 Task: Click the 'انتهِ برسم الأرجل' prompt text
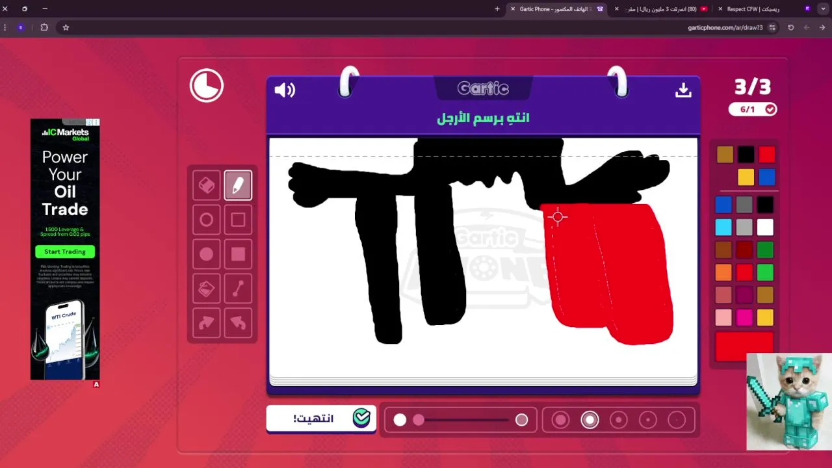[483, 118]
